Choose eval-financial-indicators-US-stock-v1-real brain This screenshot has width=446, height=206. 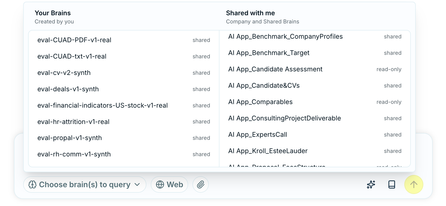click(x=124, y=105)
